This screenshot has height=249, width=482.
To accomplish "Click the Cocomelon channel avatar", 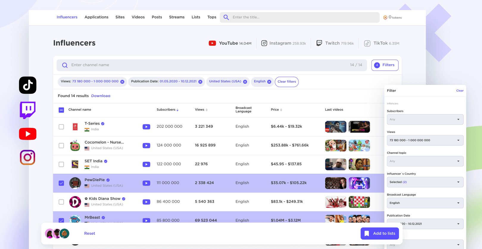I will click(x=75, y=145).
